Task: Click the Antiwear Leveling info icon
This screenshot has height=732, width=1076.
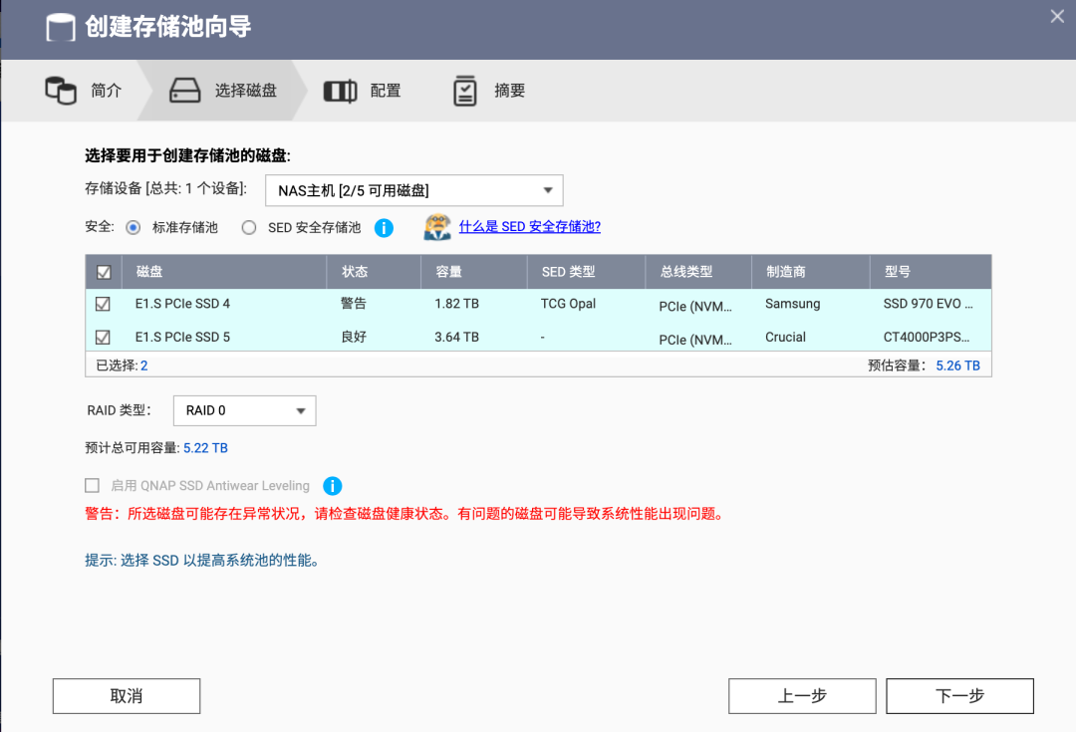Action: pyautogui.click(x=333, y=486)
